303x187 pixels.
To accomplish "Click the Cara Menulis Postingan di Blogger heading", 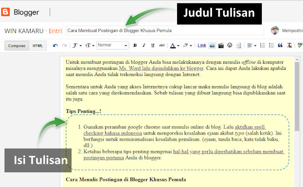I will tap(126, 179).
